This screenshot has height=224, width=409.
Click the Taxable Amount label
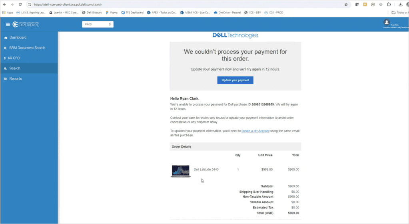[261, 202]
